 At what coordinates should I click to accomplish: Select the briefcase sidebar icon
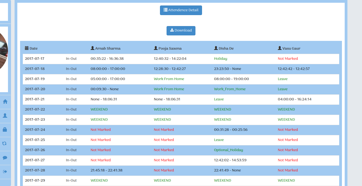[x=5, y=130]
